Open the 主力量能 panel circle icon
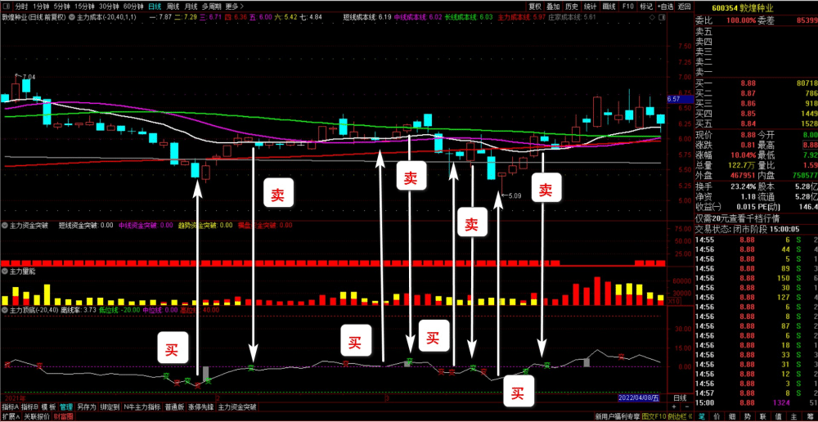 (5, 272)
